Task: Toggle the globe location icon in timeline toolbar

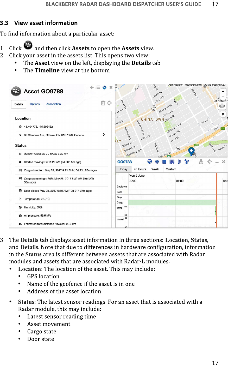Action: coord(150,162)
